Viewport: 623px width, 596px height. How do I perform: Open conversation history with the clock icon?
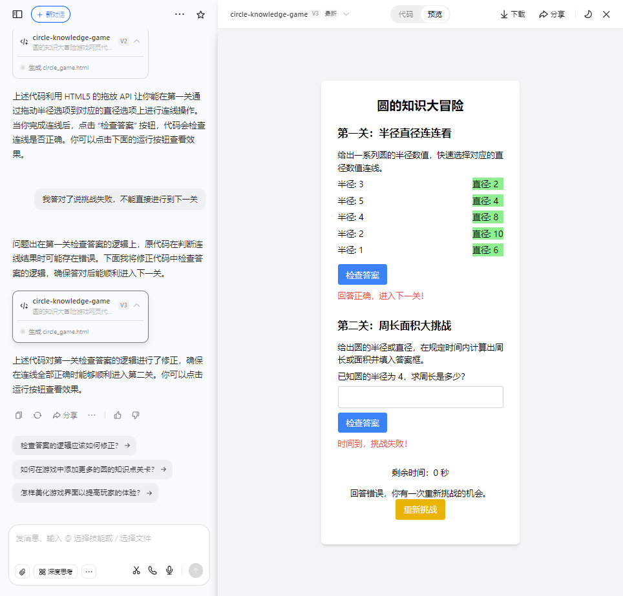click(587, 14)
